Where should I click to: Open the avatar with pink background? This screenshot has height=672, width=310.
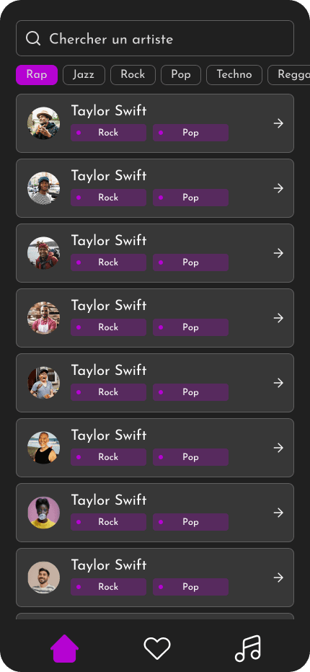pyautogui.click(x=44, y=513)
